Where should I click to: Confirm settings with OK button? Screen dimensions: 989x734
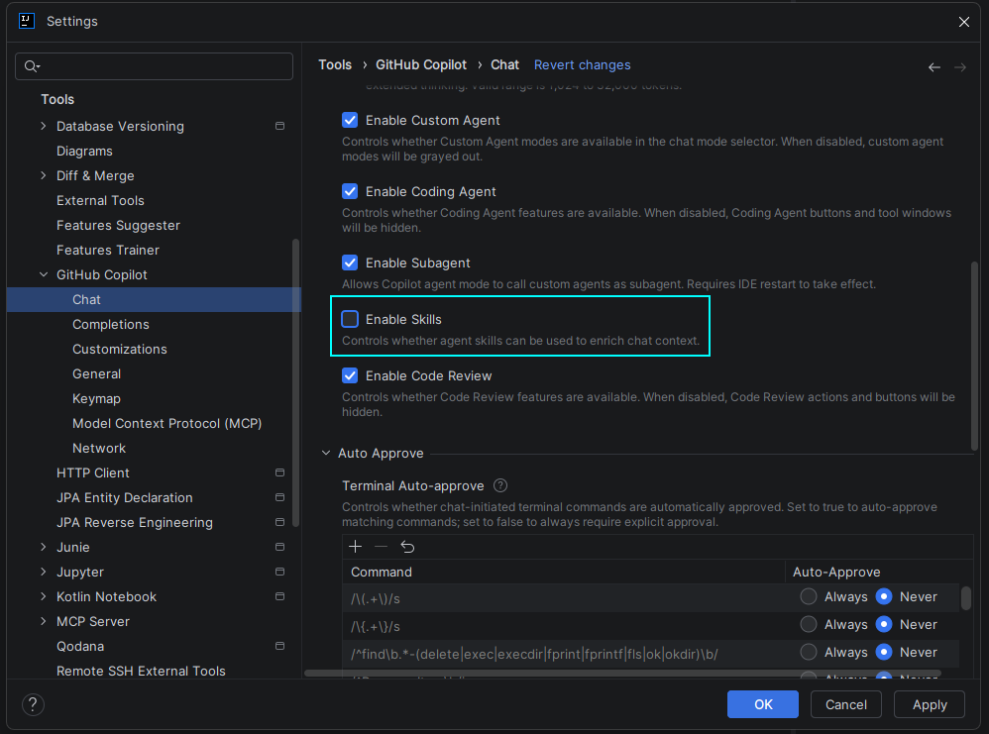[x=763, y=704]
